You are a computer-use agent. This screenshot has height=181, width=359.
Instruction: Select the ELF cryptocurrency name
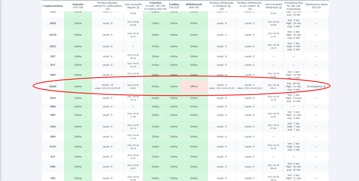[x=53, y=157]
